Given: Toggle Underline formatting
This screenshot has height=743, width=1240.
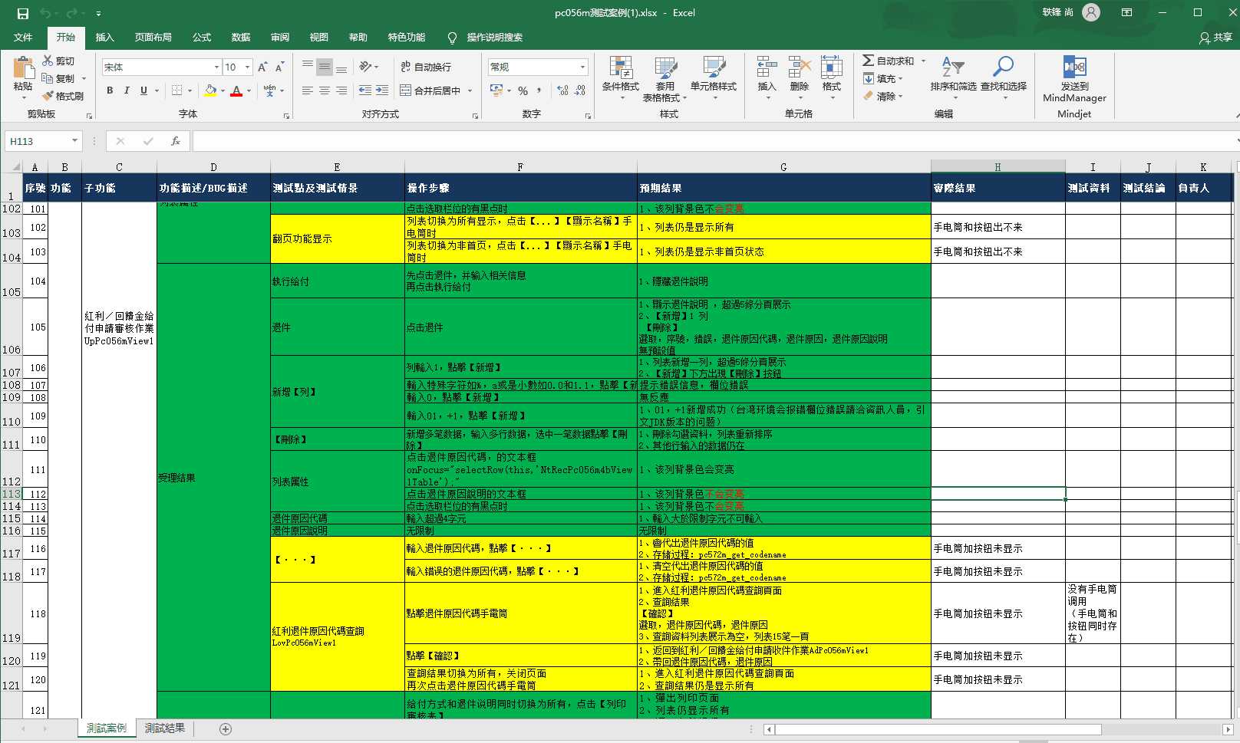Looking at the screenshot, I should [143, 90].
